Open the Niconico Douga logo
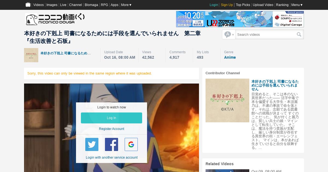Screen dimensions: 328x172 (55, 19)
